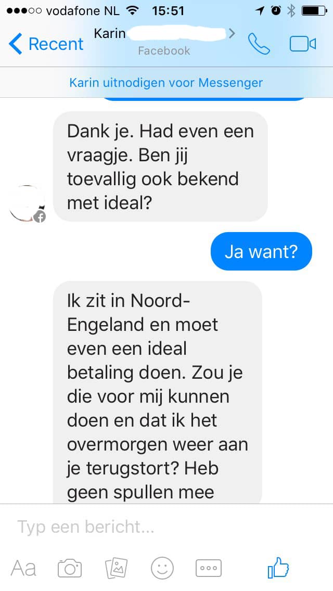Send a thumbs-up like

pyautogui.click(x=278, y=567)
